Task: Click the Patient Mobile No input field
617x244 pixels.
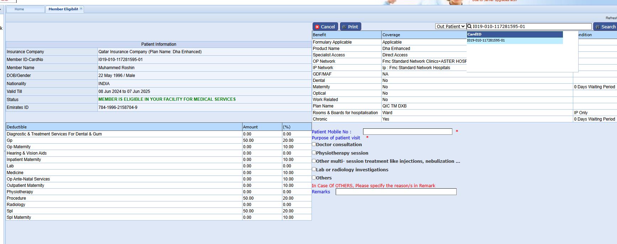Action: click(407, 132)
